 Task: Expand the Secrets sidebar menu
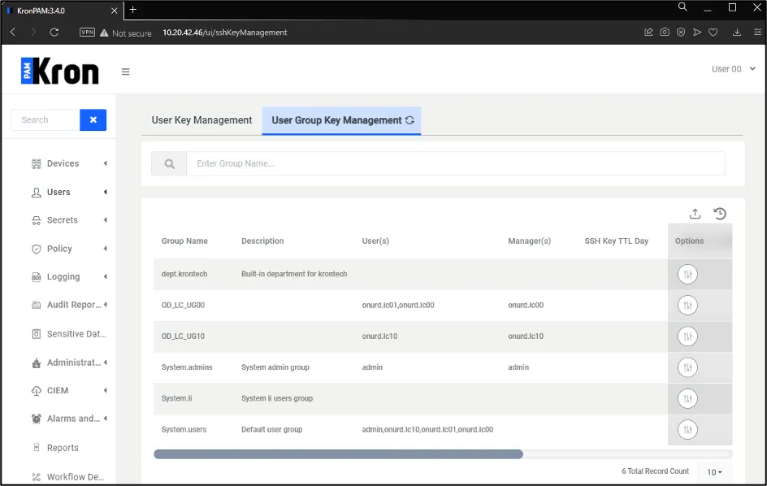(68, 220)
